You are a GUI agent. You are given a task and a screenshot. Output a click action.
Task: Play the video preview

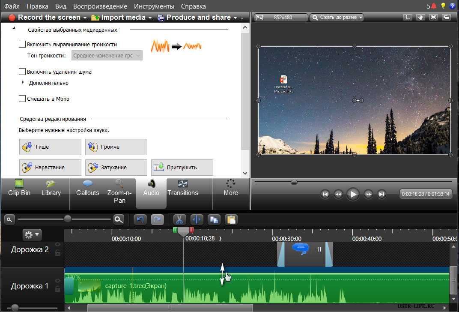click(x=353, y=194)
